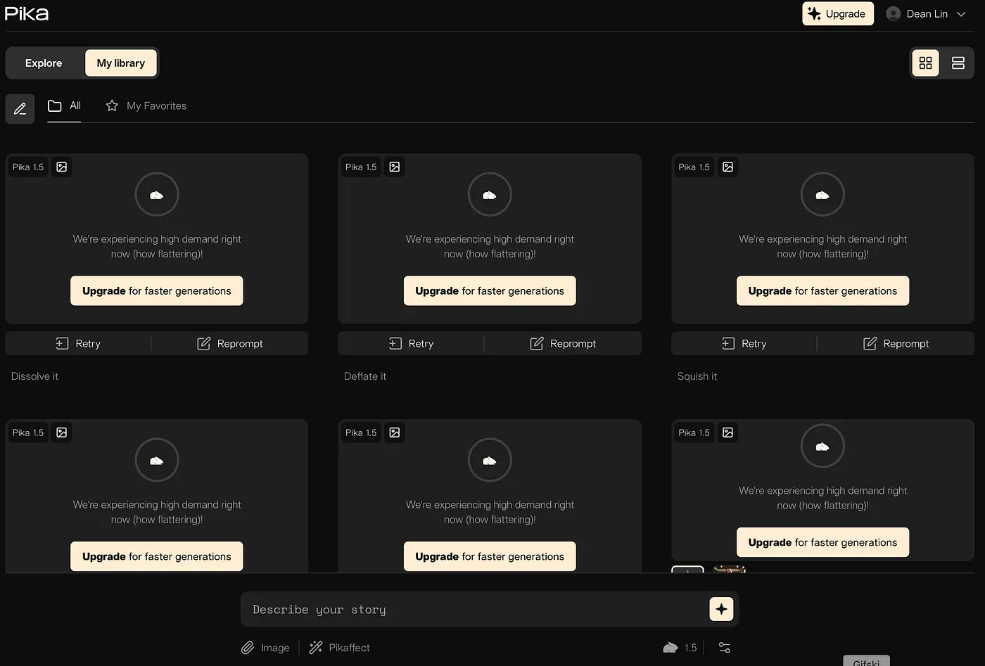This screenshot has height=666, width=985.
Task: Click the Pika logo
Action: pos(27,14)
